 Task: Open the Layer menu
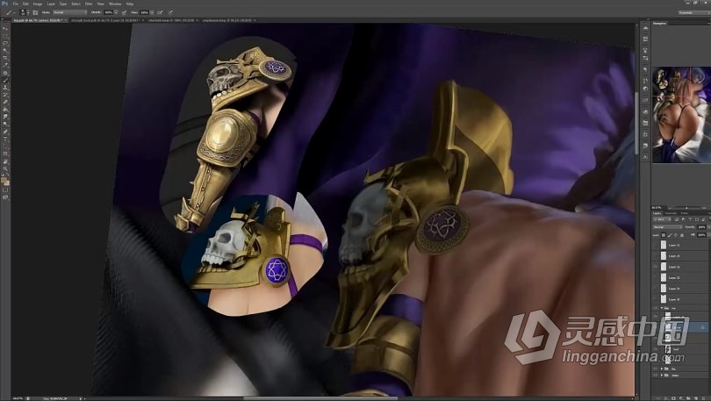click(x=51, y=4)
